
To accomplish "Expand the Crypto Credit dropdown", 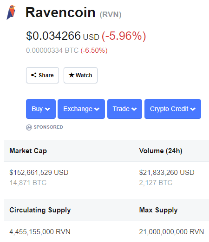I will [x=173, y=109].
